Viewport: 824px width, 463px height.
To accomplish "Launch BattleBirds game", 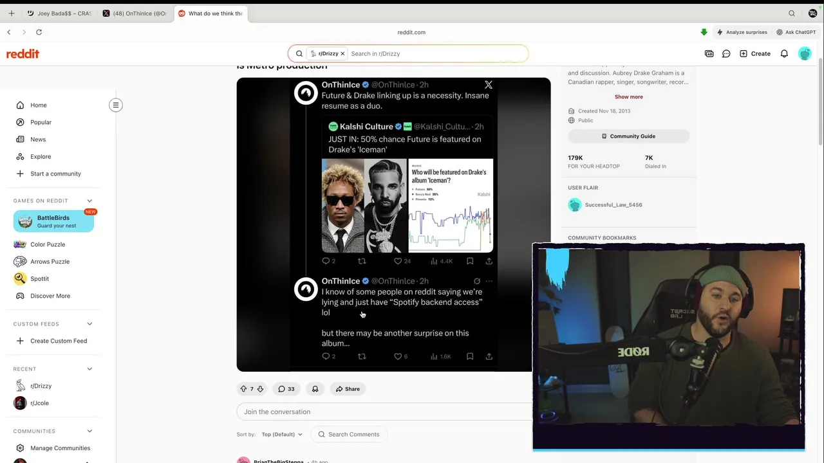I will [53, 221].
